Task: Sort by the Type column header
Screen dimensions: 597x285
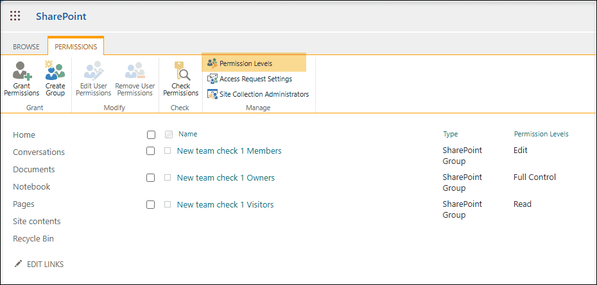Action: pyautogui.click(x=451, y=134)
